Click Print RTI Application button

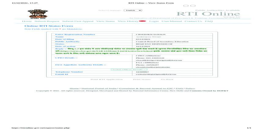point(107,80)
